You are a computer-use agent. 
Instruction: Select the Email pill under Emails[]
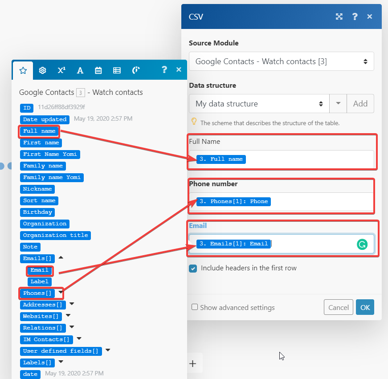pyautogui.click(x=39, y=270)
